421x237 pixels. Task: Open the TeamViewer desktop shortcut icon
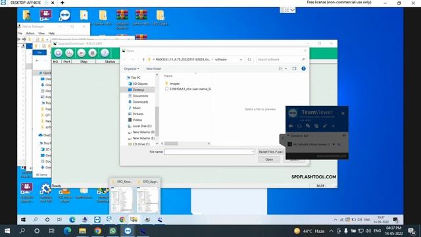(x=64, y=15)
